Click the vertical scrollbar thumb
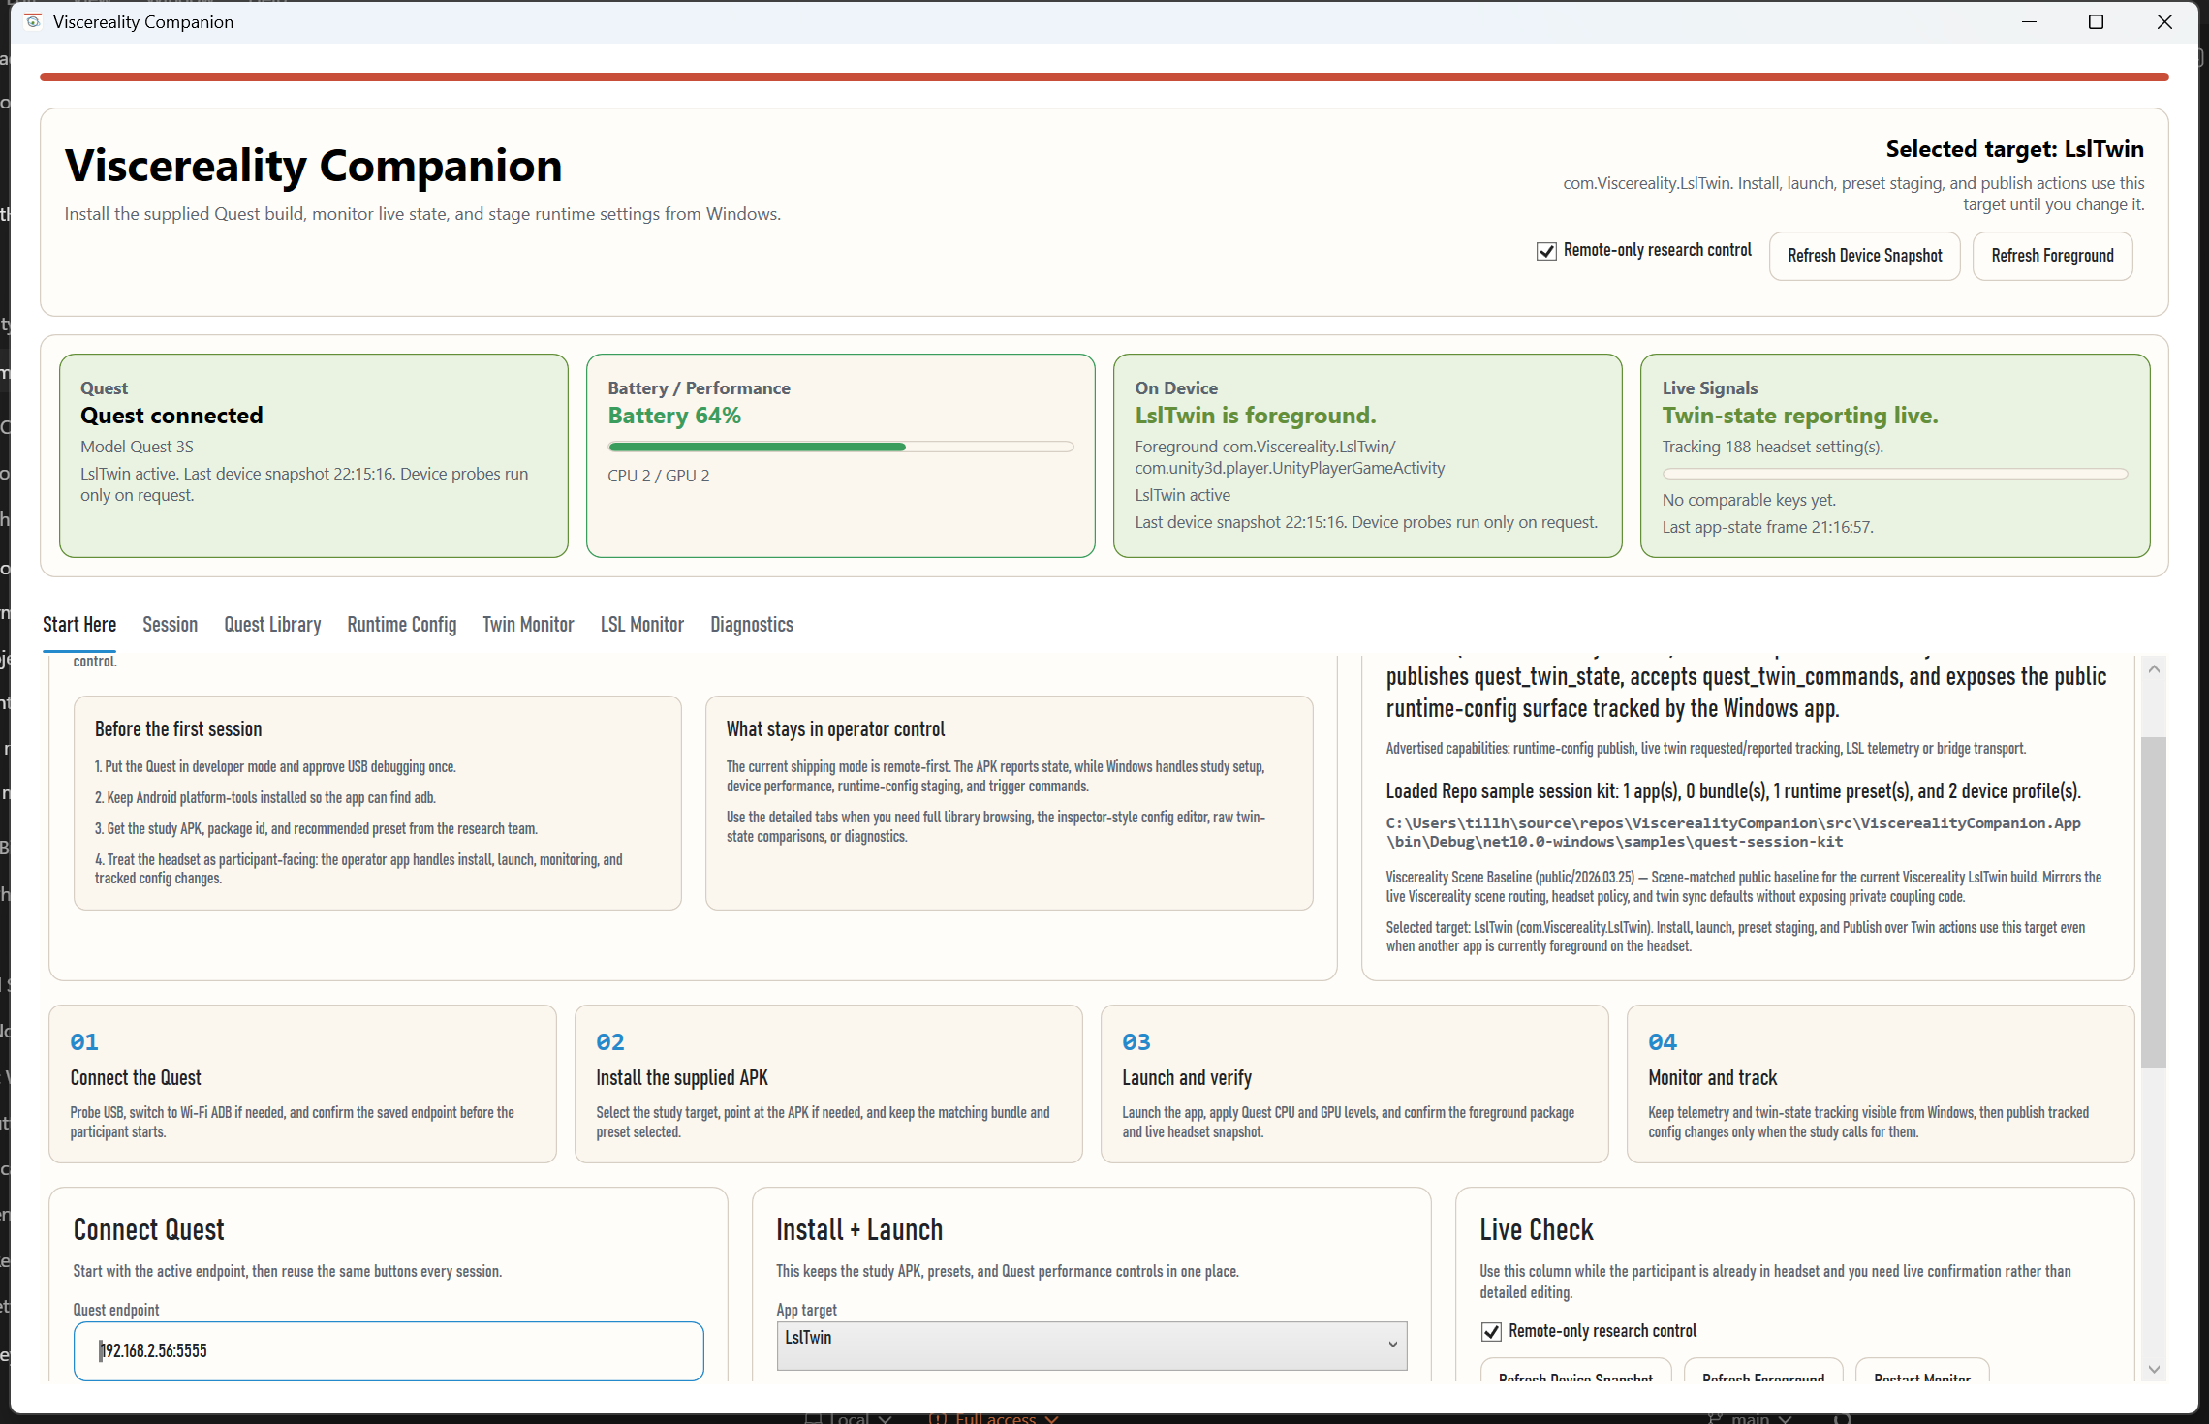The width and height of the screenshot is (2209, 1424). [2154, 901]
